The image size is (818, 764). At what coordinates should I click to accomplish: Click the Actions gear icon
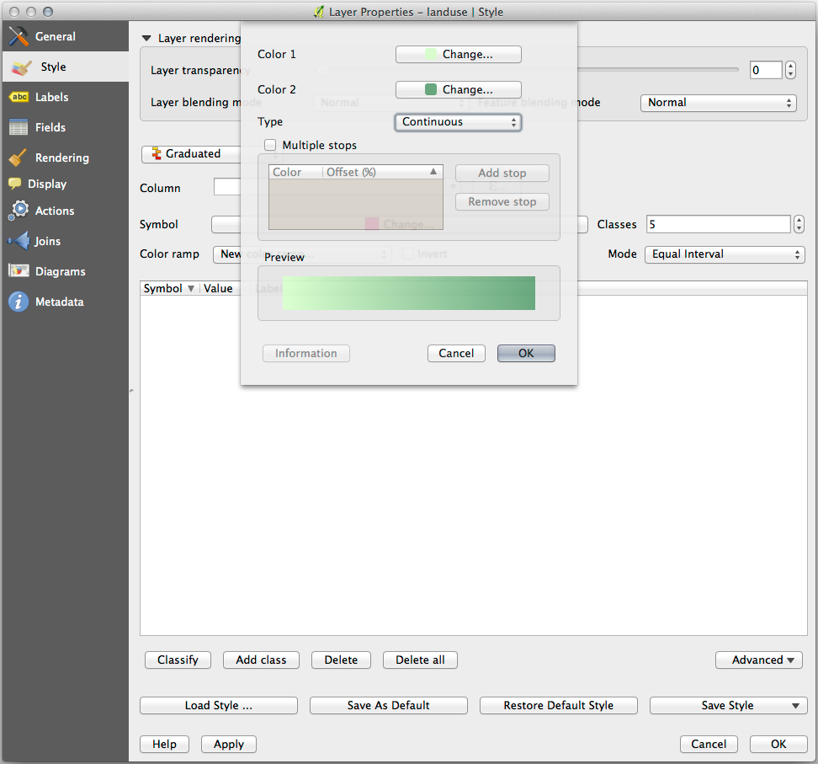19,211
